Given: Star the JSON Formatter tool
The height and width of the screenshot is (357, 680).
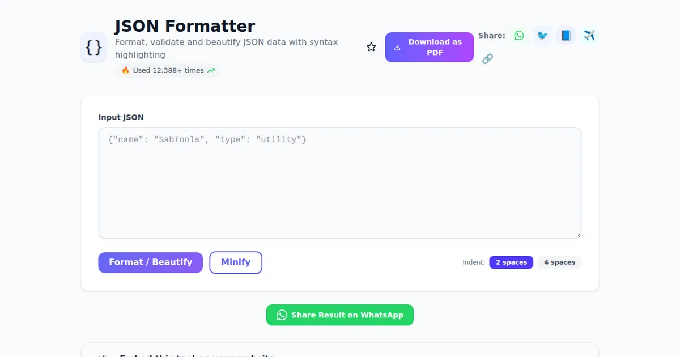Looking at the screenshot, I should click(x=371, y=46).
